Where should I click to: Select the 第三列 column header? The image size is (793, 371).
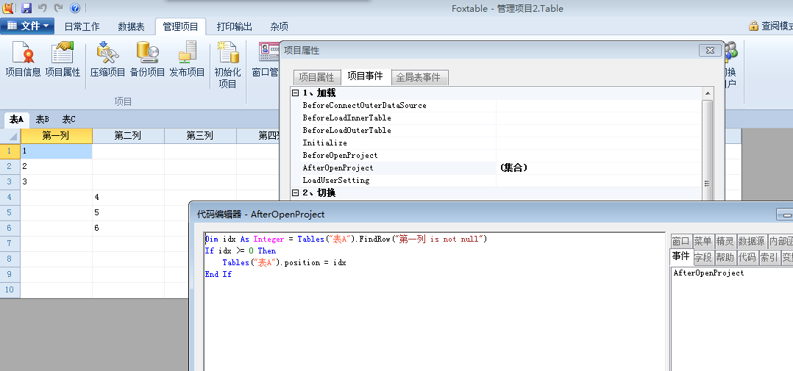(x=200, y=136)
